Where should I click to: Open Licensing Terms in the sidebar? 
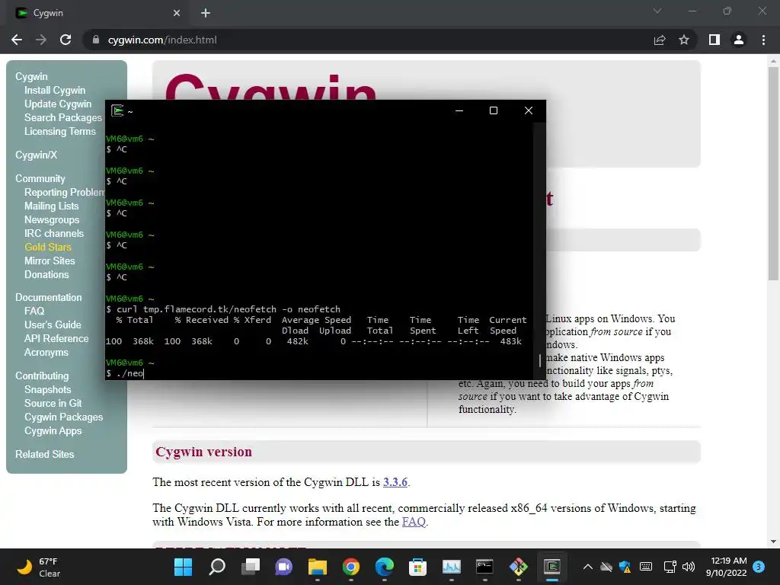click(60, 131)
